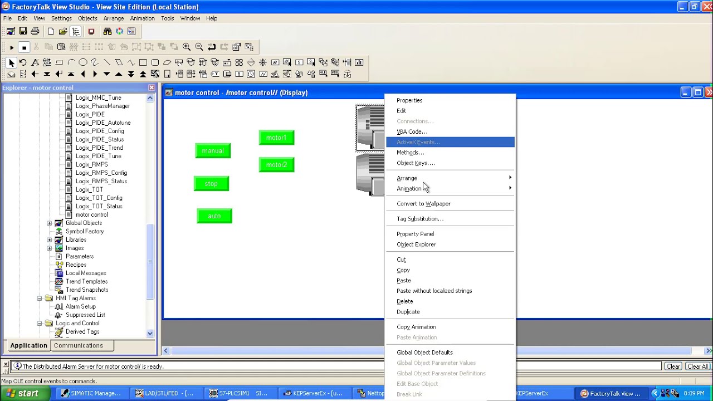Collapse the Logic and Control node
The height and width of the screenshot is (401, 713).
pos(40,323)
